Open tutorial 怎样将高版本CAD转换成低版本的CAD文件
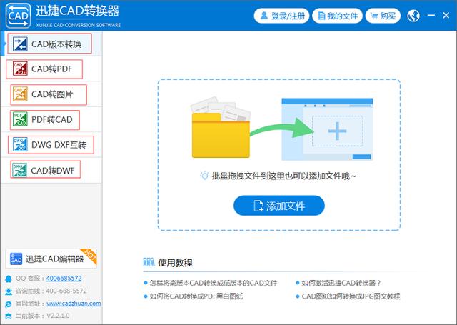This screenshot has width=457, height=325. click(x=214, y=283)
